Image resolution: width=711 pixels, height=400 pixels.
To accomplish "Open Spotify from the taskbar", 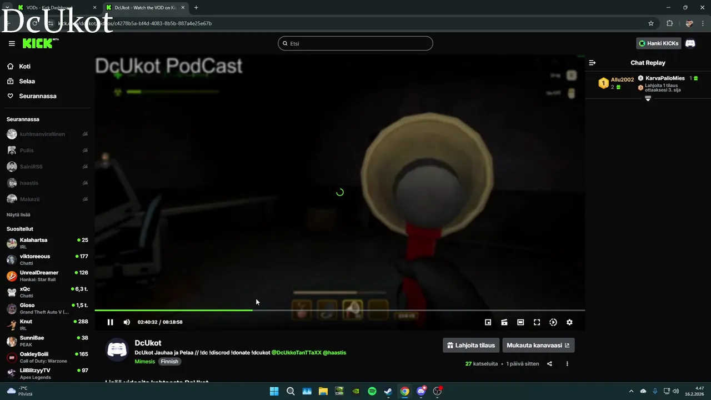I will (x=372, y=391).
